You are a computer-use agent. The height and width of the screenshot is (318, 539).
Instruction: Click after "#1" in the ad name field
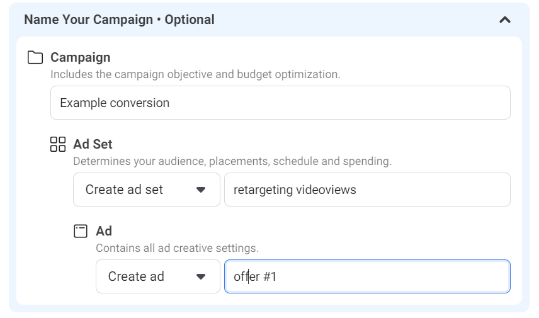(x=278, y=276)
